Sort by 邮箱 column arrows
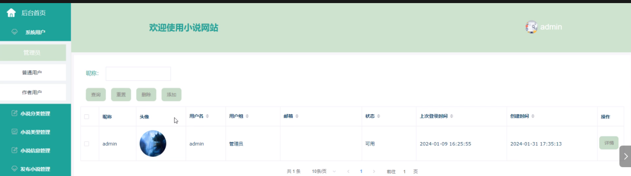The width and height of the screenshot is (631, 176). (297, 116)
